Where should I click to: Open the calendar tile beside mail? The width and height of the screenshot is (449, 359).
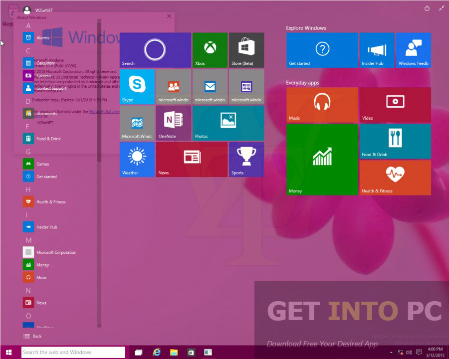246,86
